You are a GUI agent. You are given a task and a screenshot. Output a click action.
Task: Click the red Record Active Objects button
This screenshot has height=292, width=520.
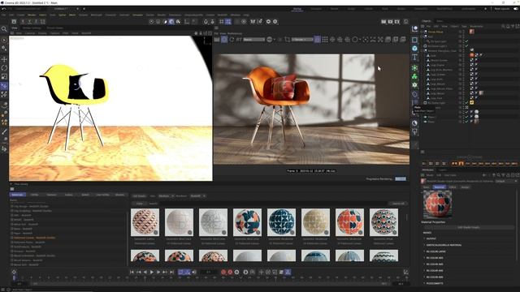click(x=223, y=273)
